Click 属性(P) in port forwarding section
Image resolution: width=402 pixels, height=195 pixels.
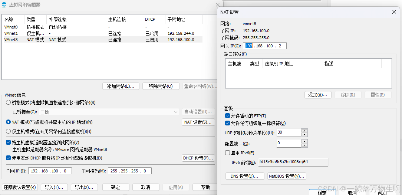pos(378,95)
